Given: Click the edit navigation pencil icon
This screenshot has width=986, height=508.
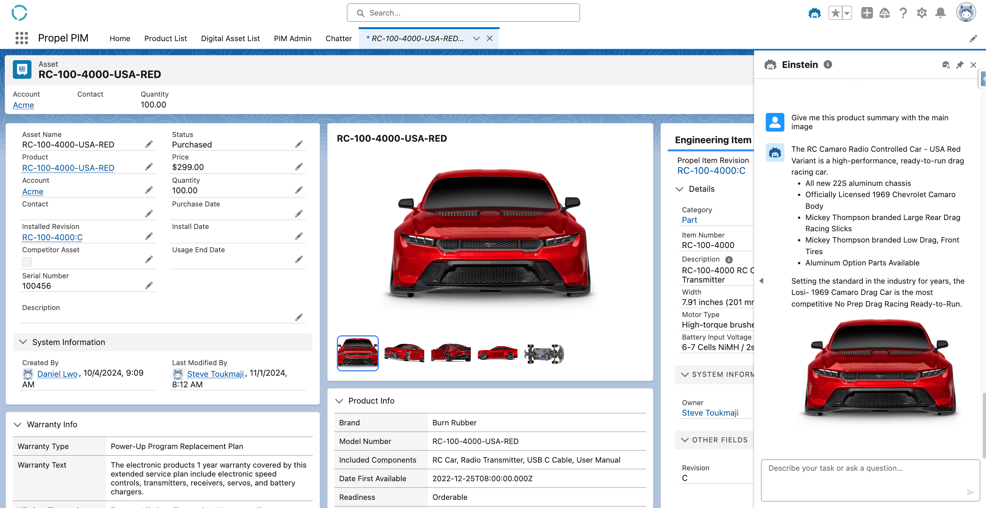Looking at the screenshot, I should [x=973, y=38].
